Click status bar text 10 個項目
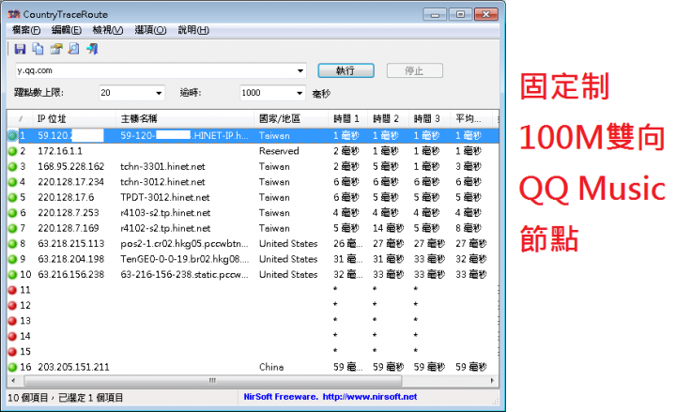The image size is (676, 412). pyautogui.click(x=28, y=398)
